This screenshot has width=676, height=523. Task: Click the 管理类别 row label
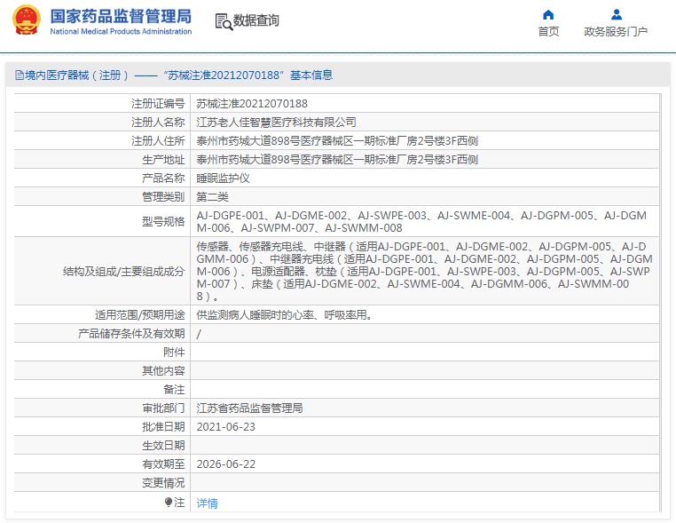(x=163, y=197)
